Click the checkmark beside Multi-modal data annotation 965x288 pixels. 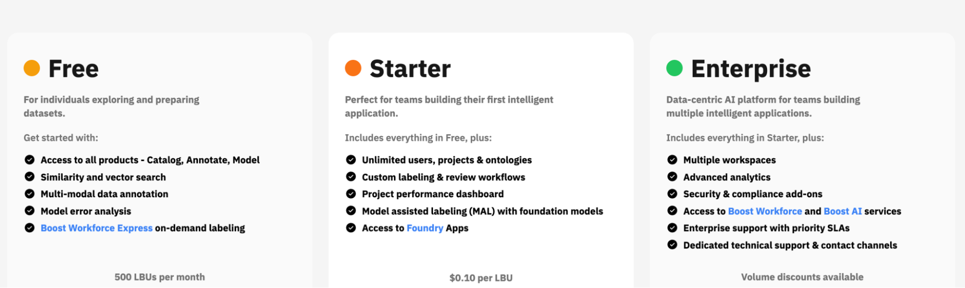(x=30, y=194)
